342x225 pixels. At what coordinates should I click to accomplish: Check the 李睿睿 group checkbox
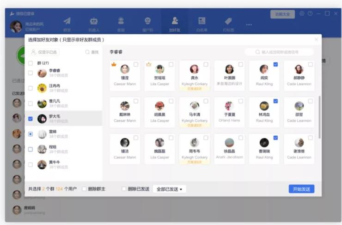(31, 73)
